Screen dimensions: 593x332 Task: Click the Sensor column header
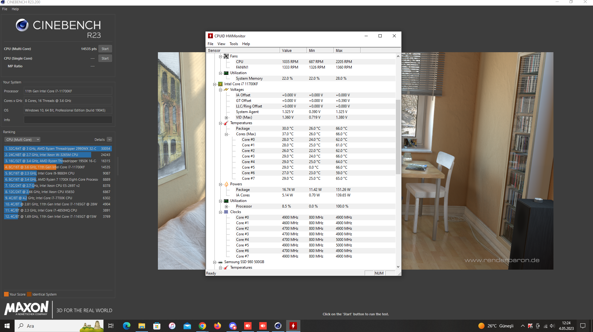[x=243, y=50]
